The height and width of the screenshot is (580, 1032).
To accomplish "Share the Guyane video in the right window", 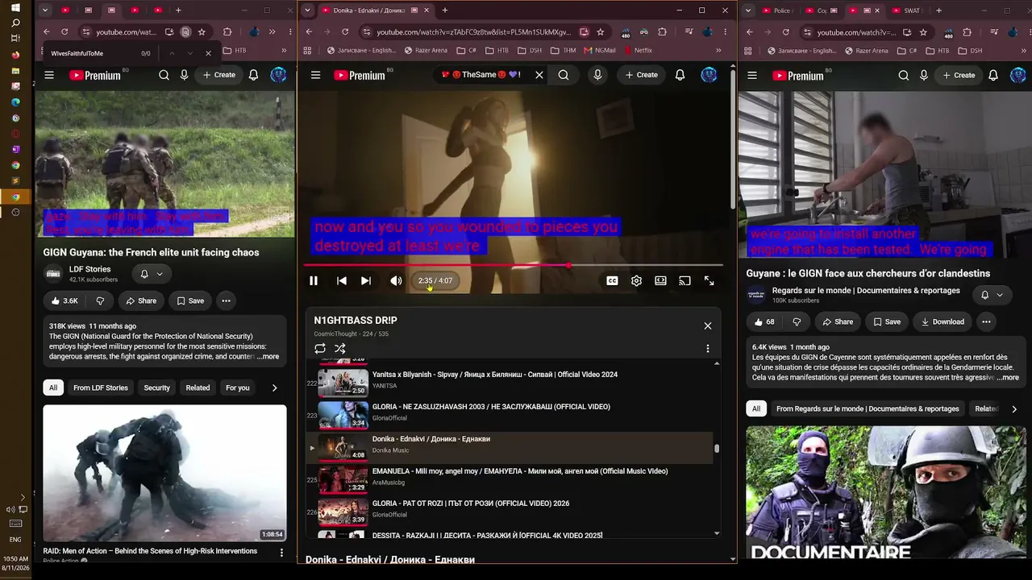I will (838, 321).
